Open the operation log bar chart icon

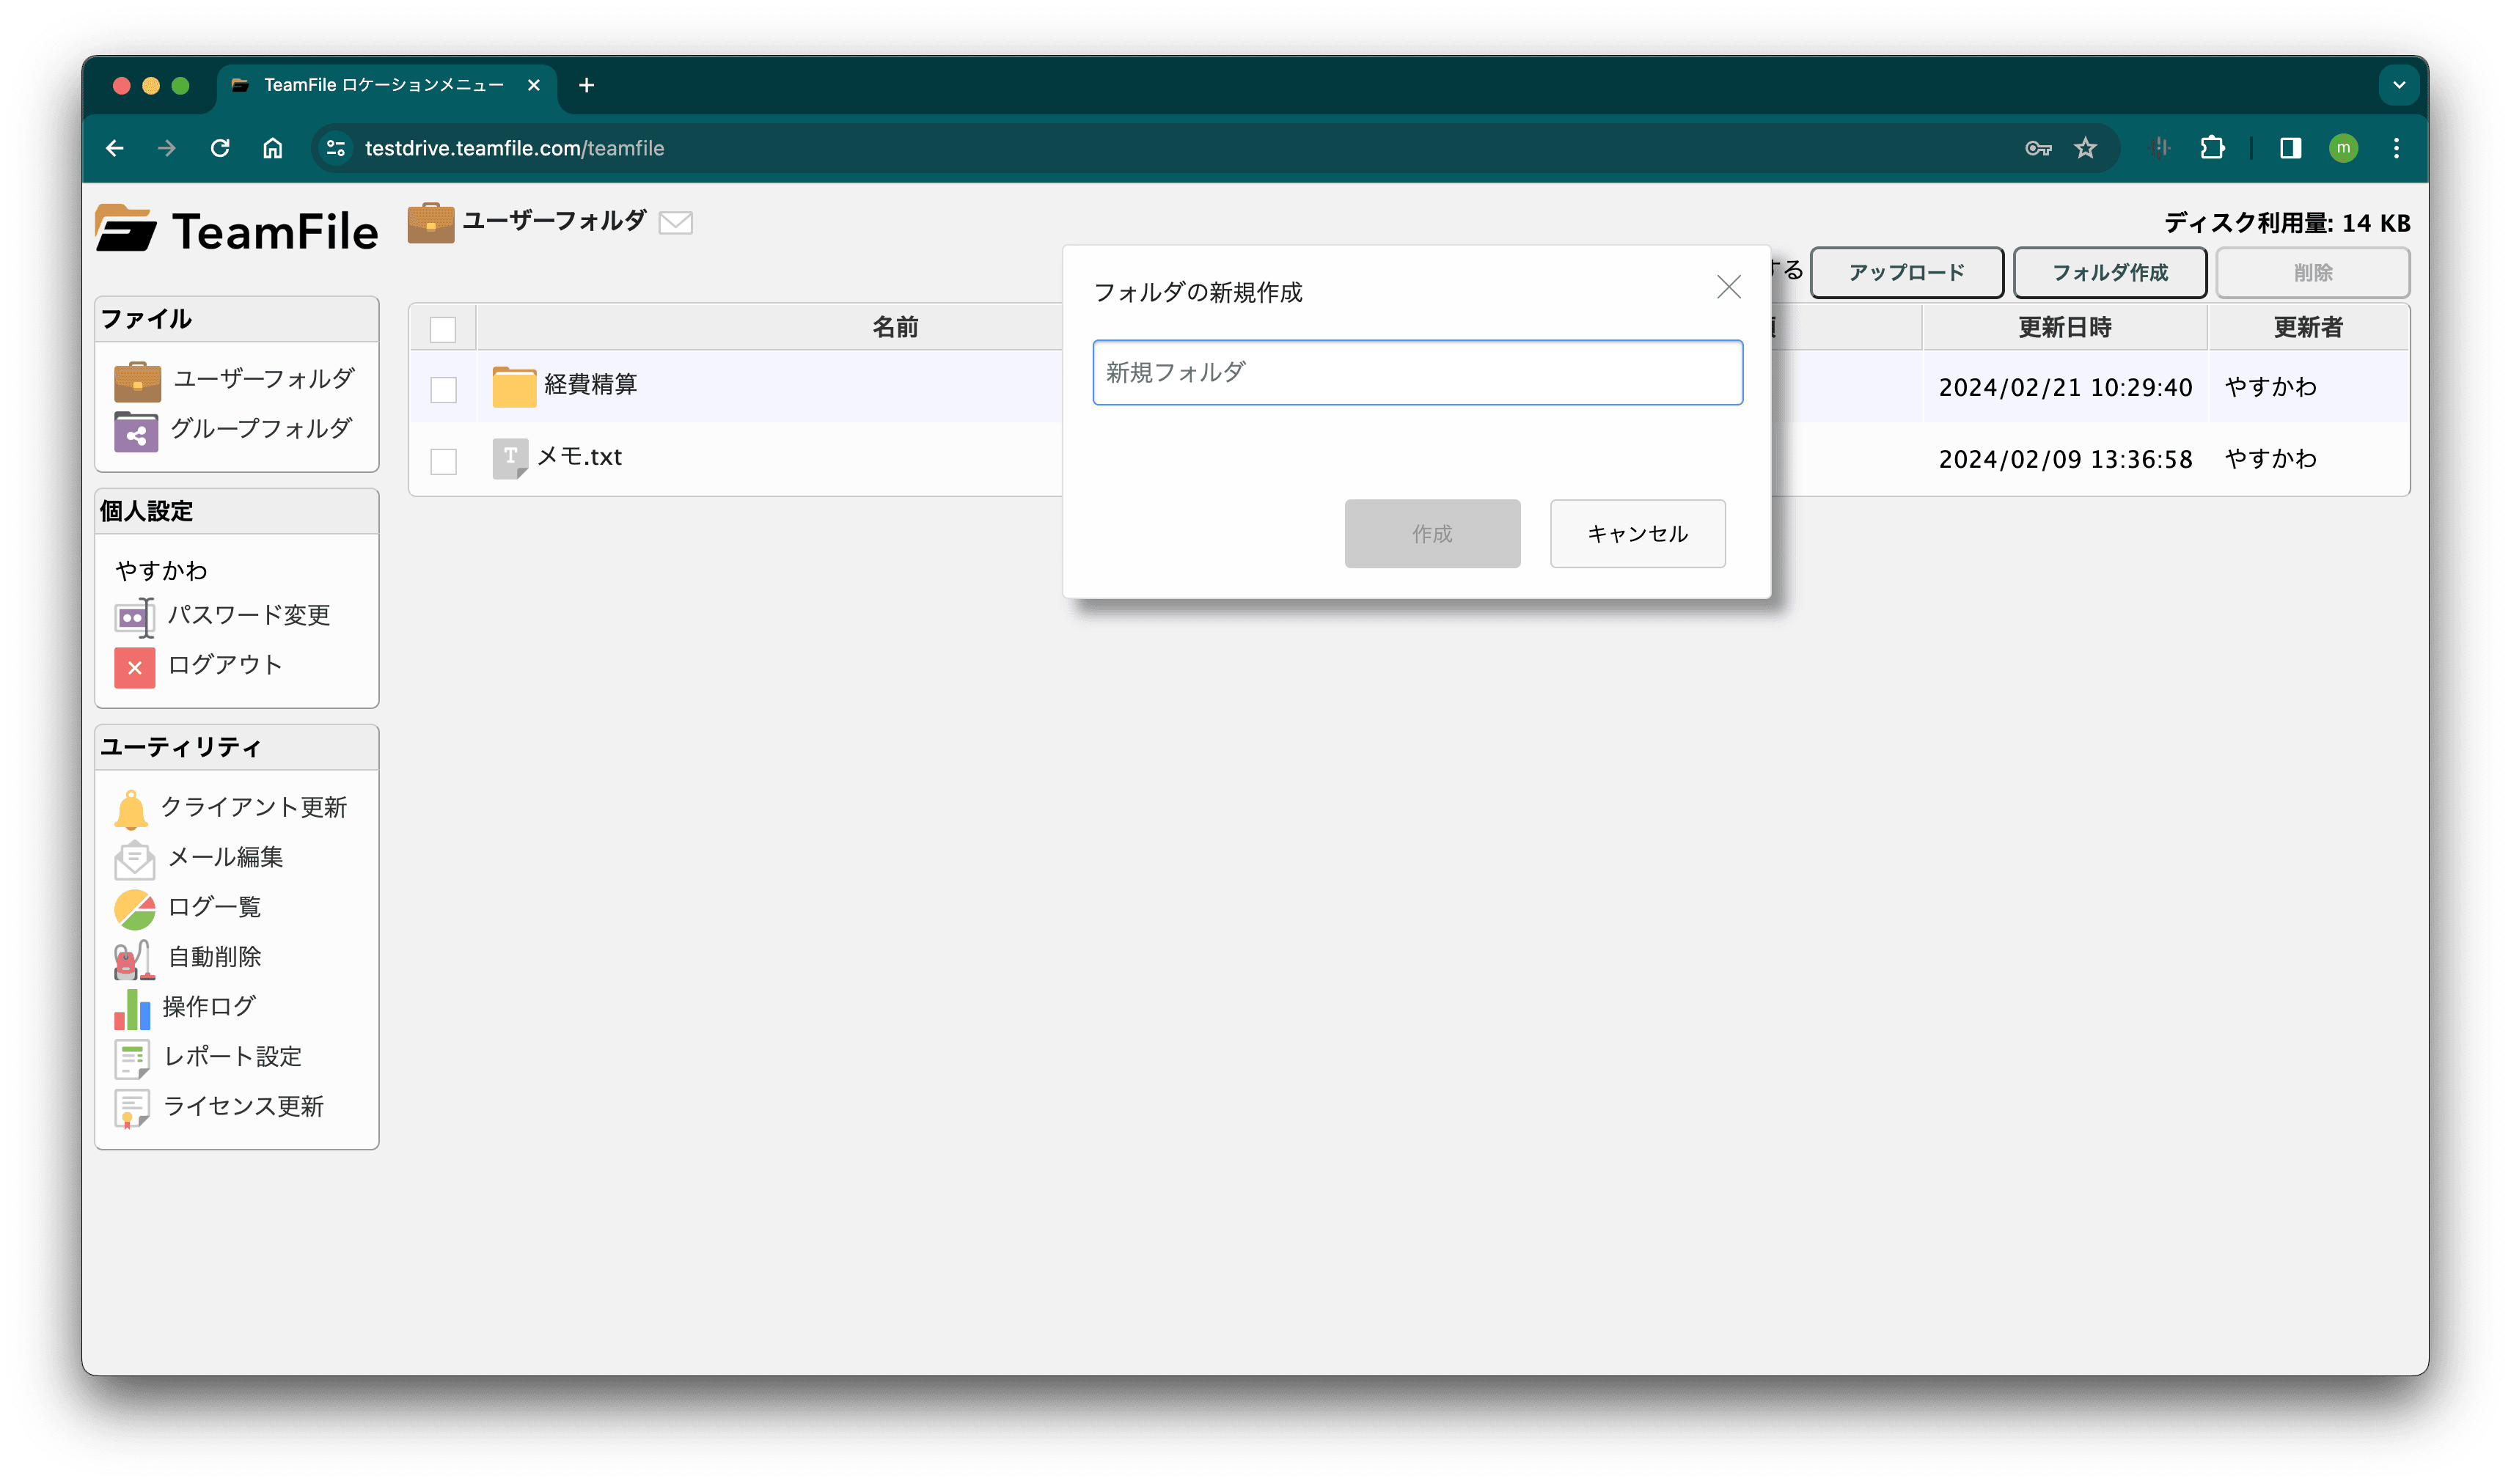[x=132, y=1009]
